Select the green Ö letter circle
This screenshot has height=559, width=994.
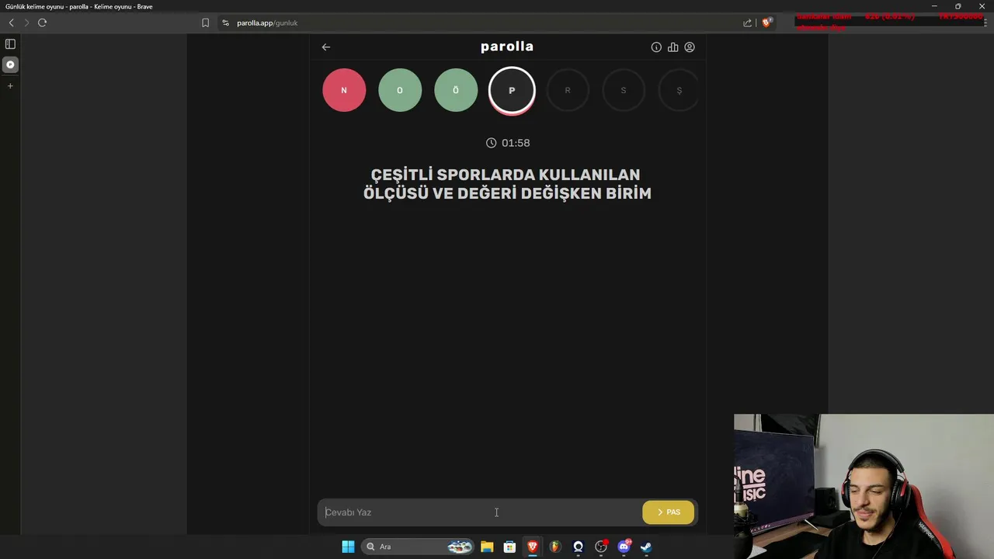[x=456, y=90]
